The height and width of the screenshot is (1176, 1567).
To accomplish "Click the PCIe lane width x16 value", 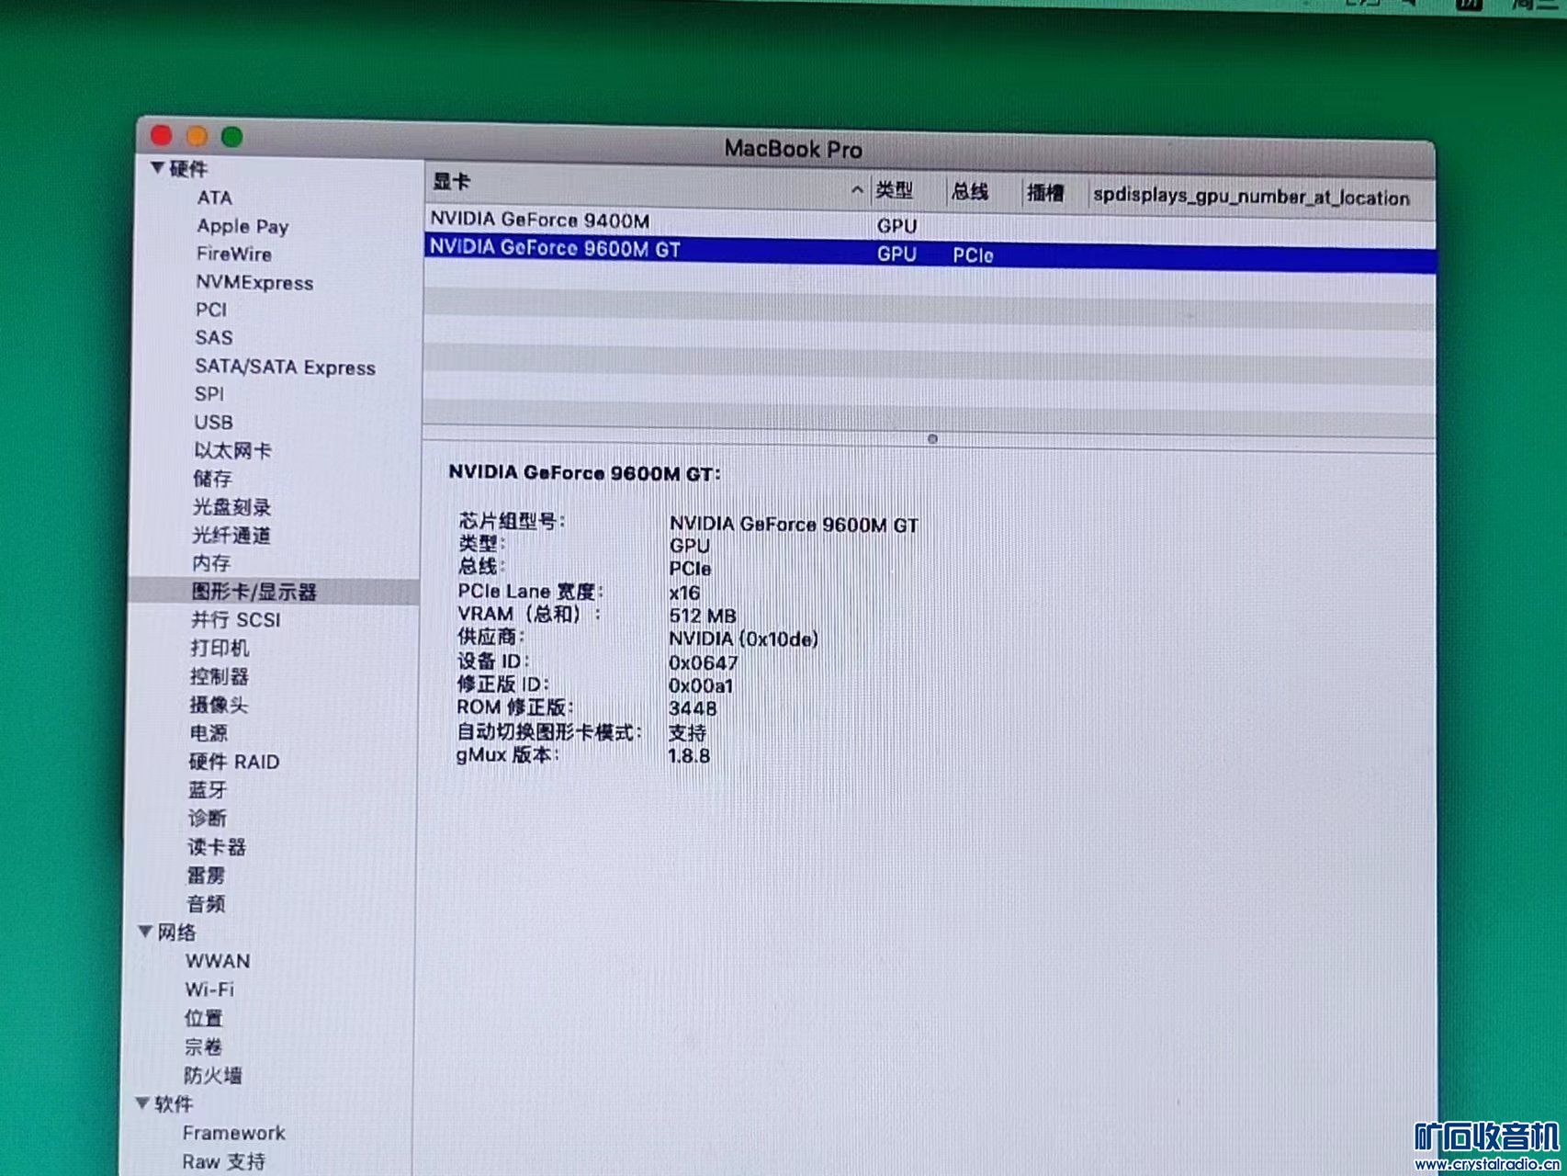I will pyautogui.click(x=684, y=593).
